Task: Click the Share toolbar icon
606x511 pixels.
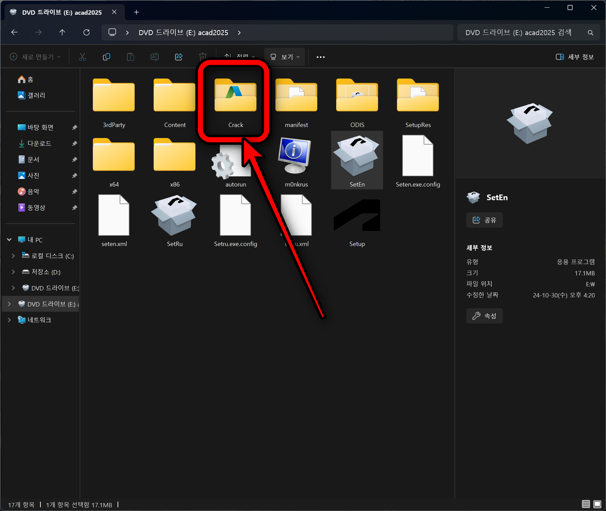Action: (179, 57)
